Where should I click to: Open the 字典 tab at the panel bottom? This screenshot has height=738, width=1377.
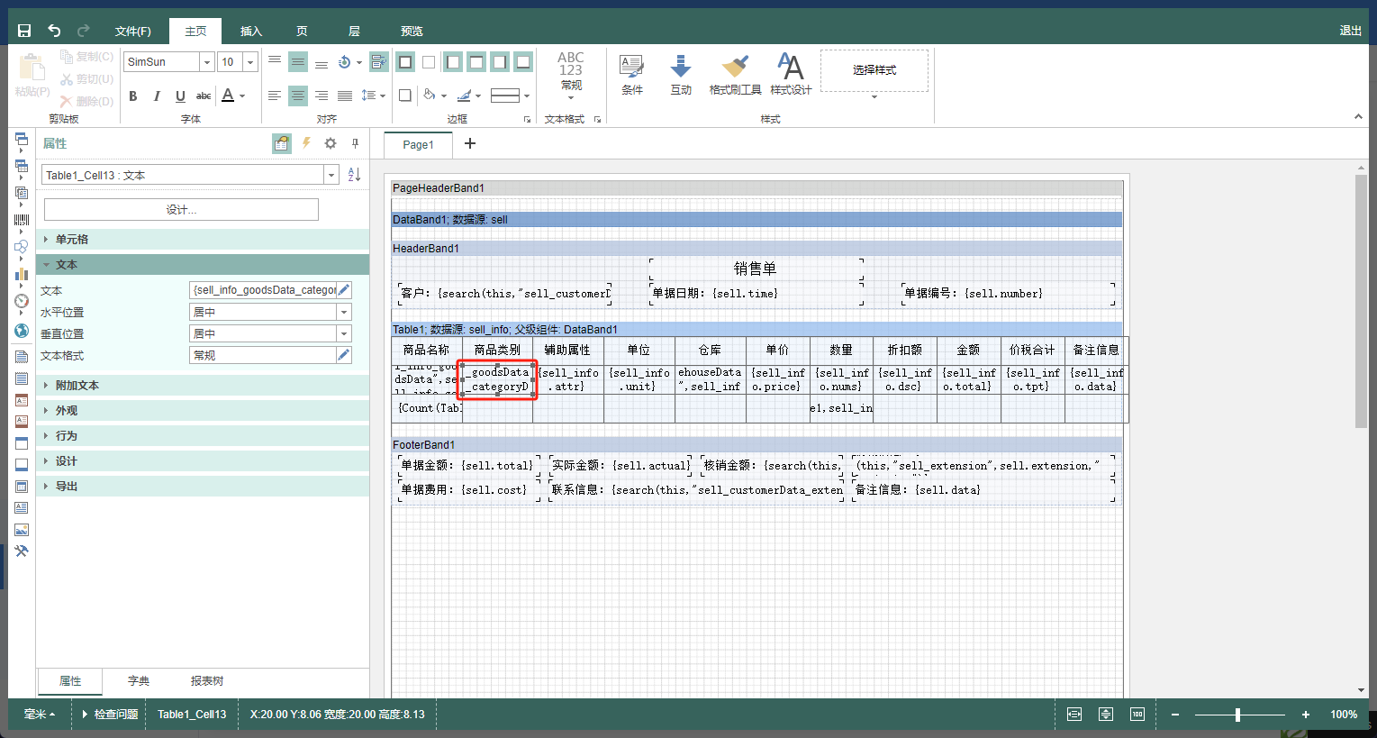point(139,681)
